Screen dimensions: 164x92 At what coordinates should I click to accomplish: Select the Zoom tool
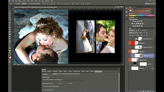[x=10, y=53]
